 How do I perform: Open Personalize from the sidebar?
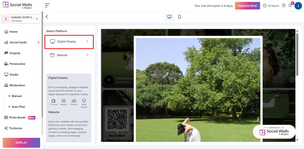coord(17,64)
